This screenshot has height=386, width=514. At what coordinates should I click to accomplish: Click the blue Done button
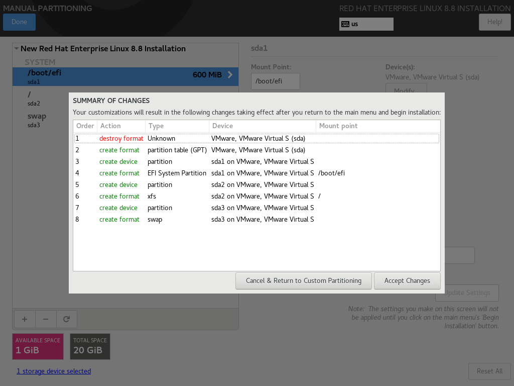click(x=20, y=22)
